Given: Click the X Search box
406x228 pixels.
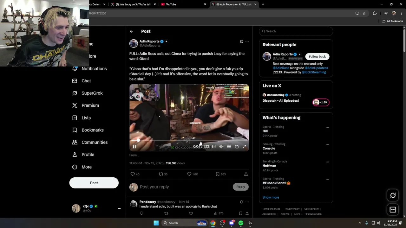Looking at the screenshot, I should [x=296, y=31].
